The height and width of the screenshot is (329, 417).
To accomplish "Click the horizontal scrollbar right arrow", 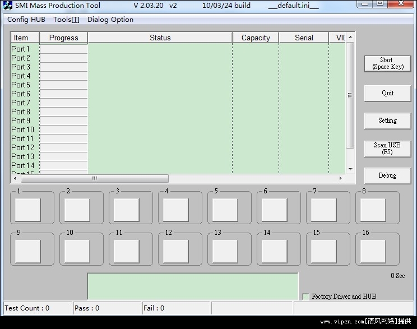I will 341,178.
